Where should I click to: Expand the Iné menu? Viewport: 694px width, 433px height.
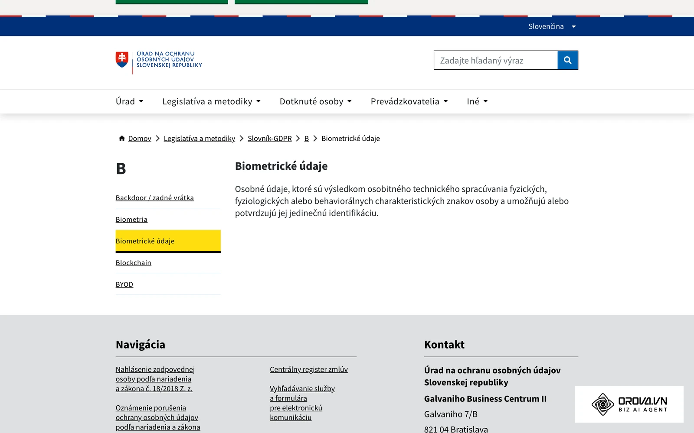tap(478, 101)
